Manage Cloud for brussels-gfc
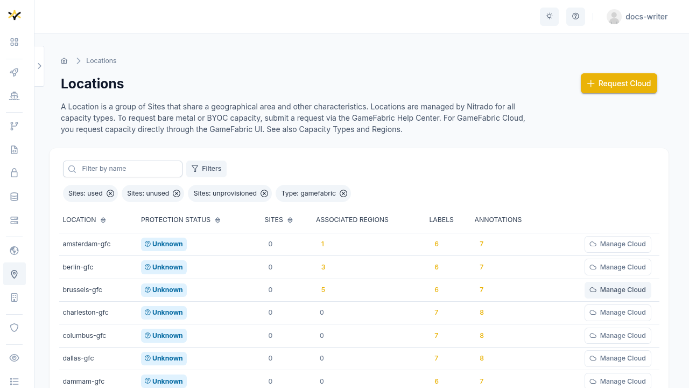 (618, 290)
